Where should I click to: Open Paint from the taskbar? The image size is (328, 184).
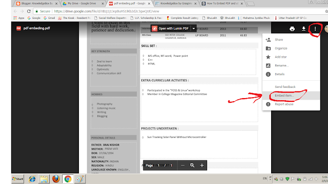click(x=80, y=179)
